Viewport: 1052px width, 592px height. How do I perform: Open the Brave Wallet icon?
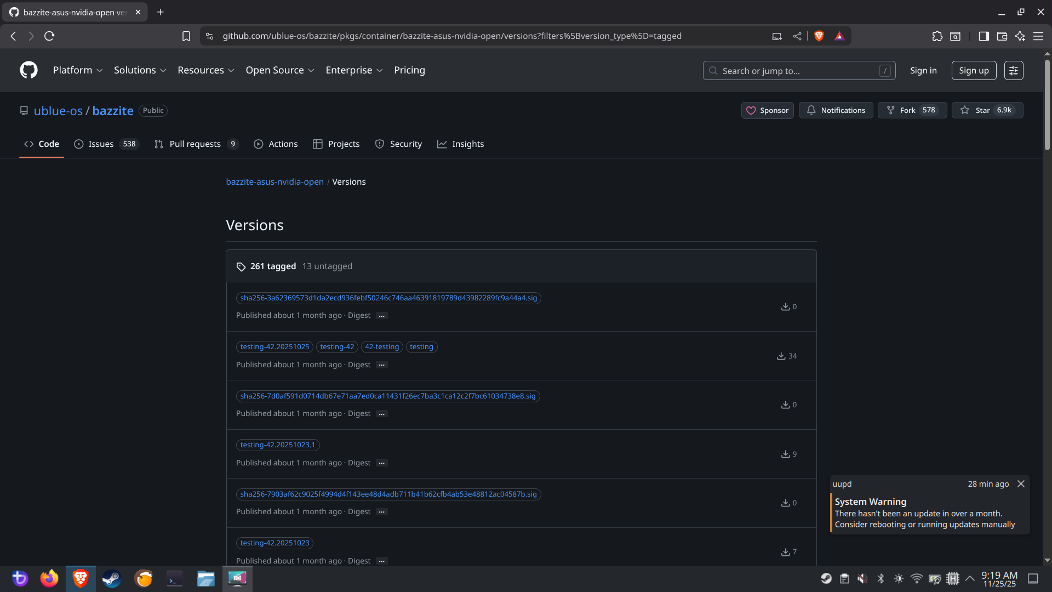coord(1002,36)
